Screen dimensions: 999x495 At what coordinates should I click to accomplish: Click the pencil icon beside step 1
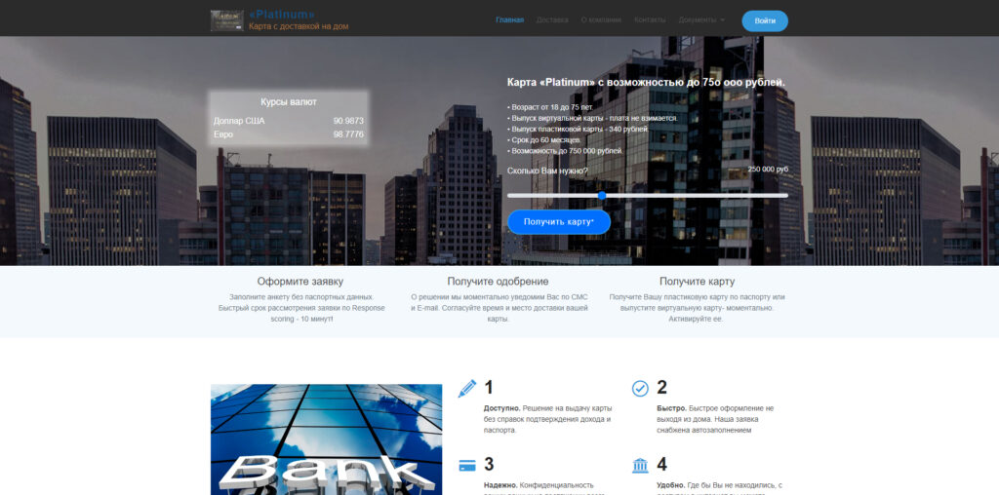tap(467, 388)
